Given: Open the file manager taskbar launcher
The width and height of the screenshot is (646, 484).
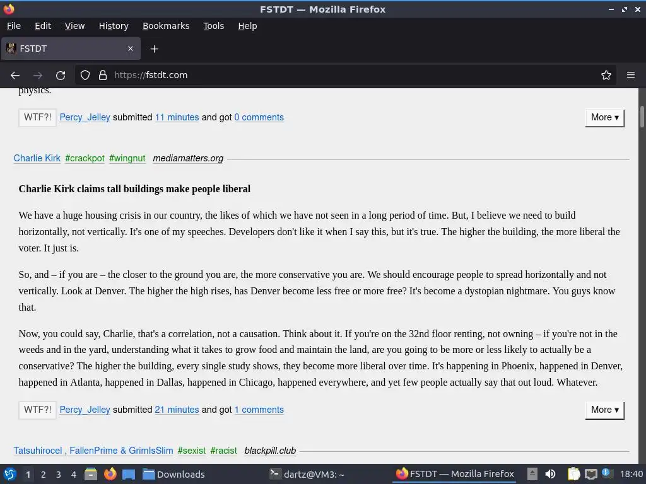Looking at the screenshot, I should [x=91, y=474].
